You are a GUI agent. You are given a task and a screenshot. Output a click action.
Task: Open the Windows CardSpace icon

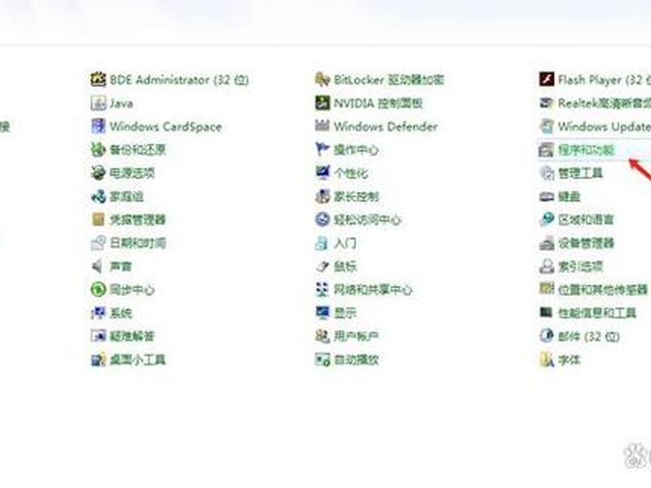[98, 126]
